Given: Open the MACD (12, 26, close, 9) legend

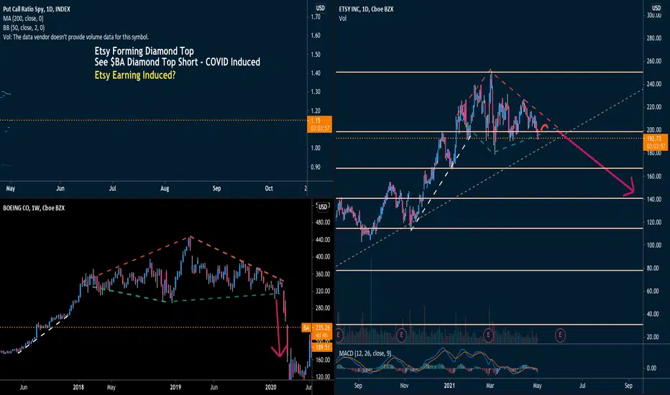Looking at the screenshot, I should tap(365, 353).
